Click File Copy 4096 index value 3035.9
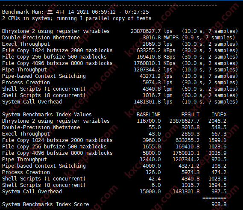243x210 pixels. (x=217, y=153)
